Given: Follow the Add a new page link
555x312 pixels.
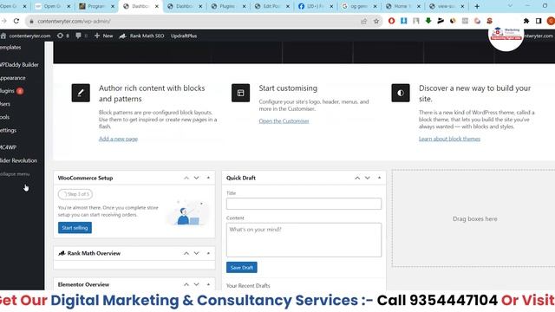Looking at the screenshot, I should click(118, 139).
